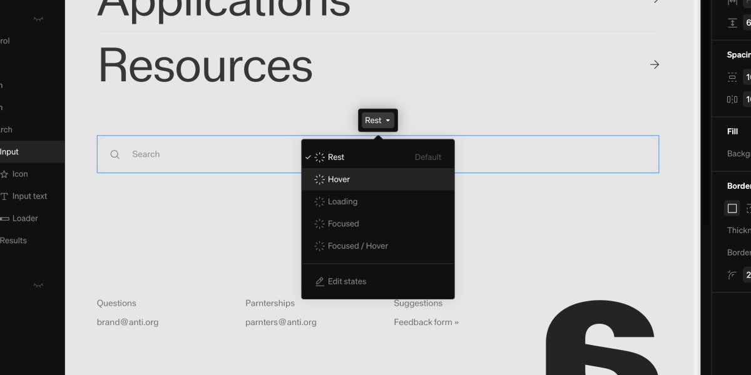Screen dimensions: 751x375
Task: Click the T icon of Input text layer
Action: tap(4, 196)
